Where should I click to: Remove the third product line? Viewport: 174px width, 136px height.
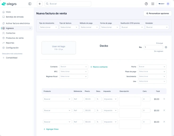coord(164,122)
